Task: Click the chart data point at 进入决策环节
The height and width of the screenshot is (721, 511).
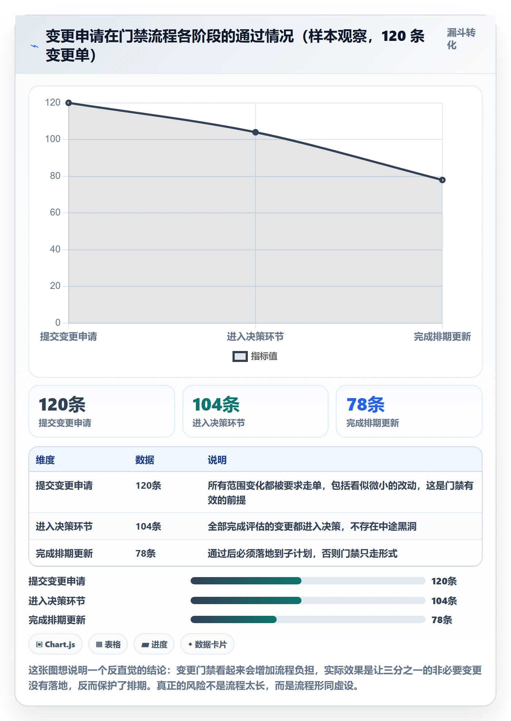Action: coord(255,132)
